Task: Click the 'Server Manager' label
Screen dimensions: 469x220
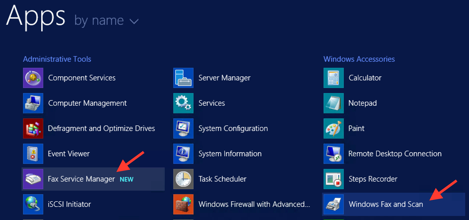Action: click(x=224, y=78)
